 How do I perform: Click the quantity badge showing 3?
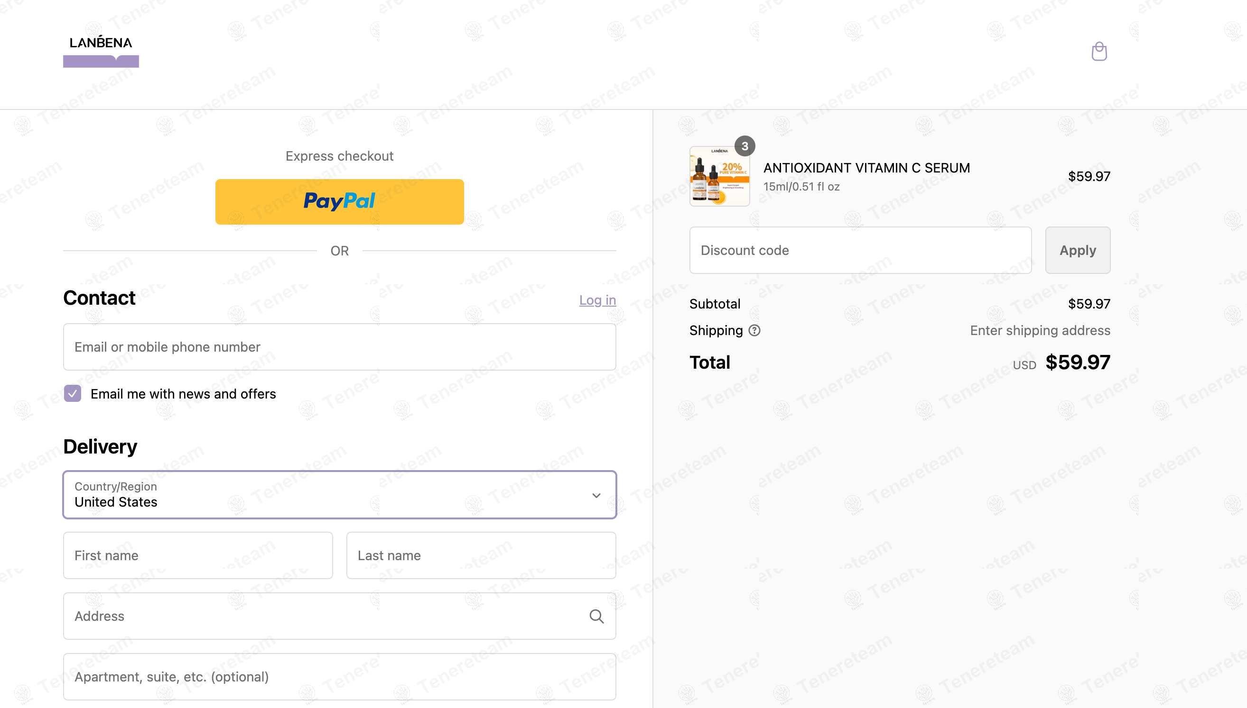744,146
